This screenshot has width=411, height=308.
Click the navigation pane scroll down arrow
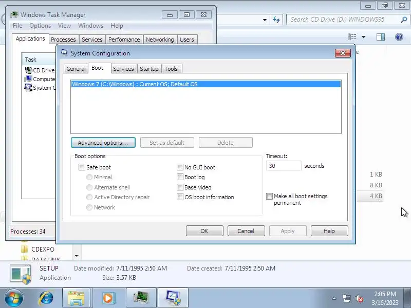coord(77,256)
